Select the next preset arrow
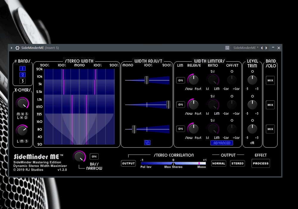The height and width of the screenshot is (209, 298). click(266, 48)
